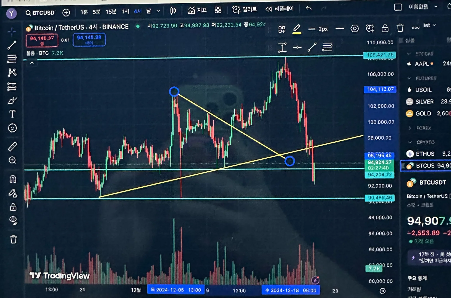The height and width of the screenshot is (298, 451).
Task: Click the undo arrow in top toolbar
Action: (x=309, y=9)
